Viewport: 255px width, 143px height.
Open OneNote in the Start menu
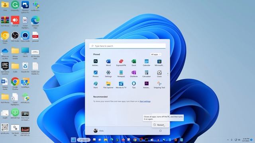(x=134, y=74)
